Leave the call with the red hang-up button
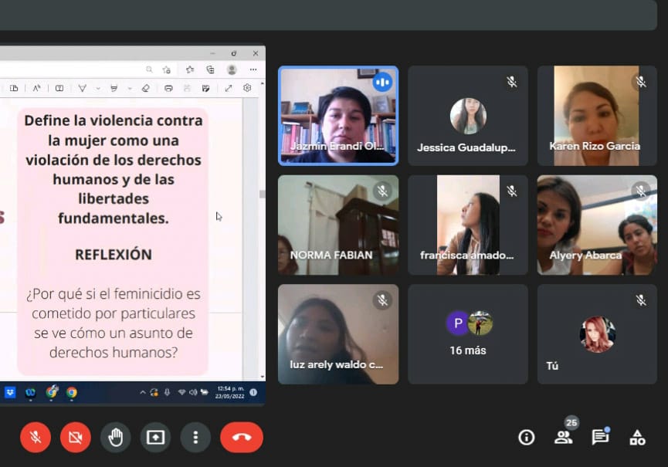 click(242, 438)
